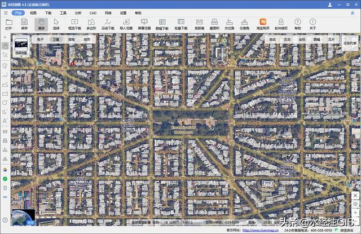This screenshot has height=234, width=361.
Task: Expand the 选择地图 map selector
Action: 21,44
